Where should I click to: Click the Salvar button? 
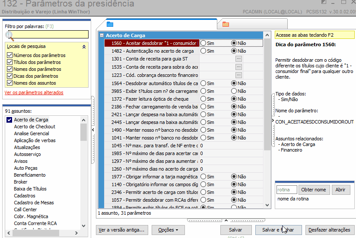coord(235,230)
